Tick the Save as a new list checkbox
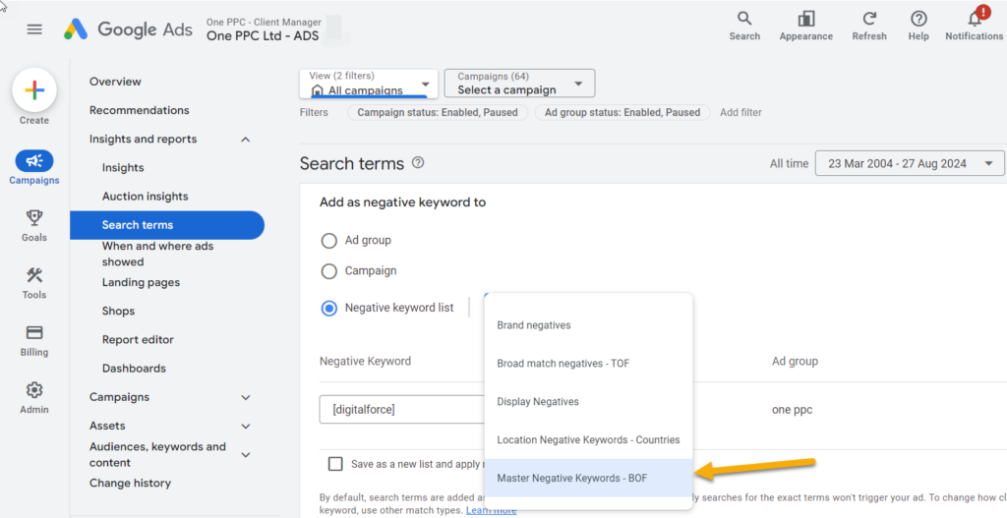 pos(336,464)
